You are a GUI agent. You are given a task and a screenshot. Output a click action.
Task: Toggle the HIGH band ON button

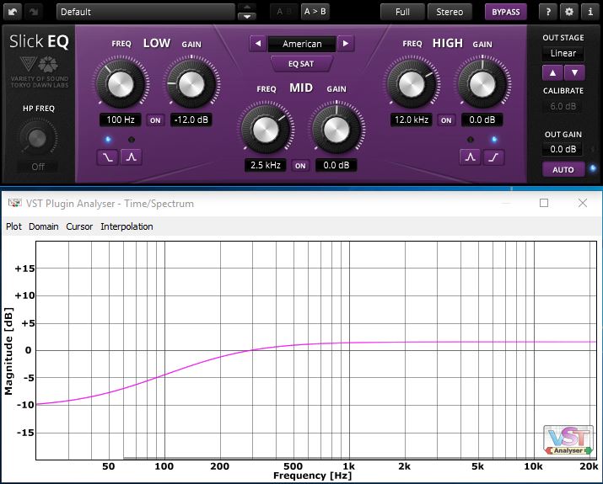(x=446, y=120)
